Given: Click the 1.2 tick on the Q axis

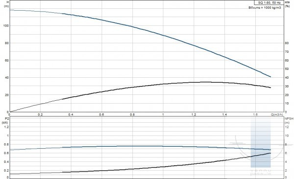Looking at the screenshot, I should (194, 114).
